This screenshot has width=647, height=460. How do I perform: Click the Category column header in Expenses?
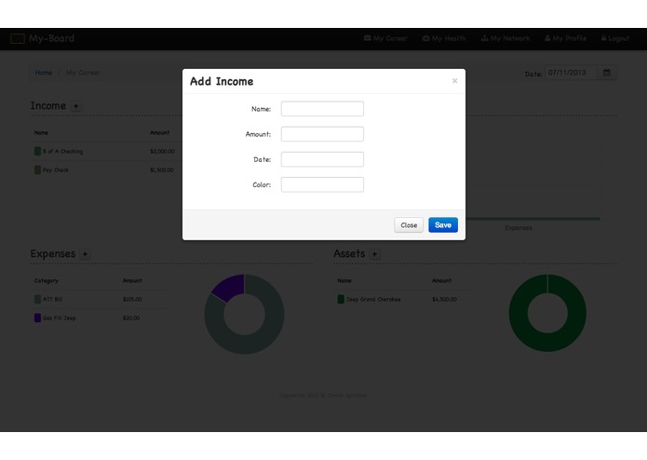pos(47,280)
